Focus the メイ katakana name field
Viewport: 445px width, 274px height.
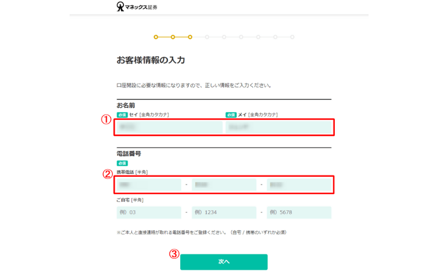pos(278,127)
